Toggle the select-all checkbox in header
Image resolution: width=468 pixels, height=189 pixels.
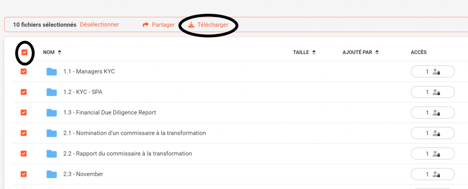pos(24,52)
